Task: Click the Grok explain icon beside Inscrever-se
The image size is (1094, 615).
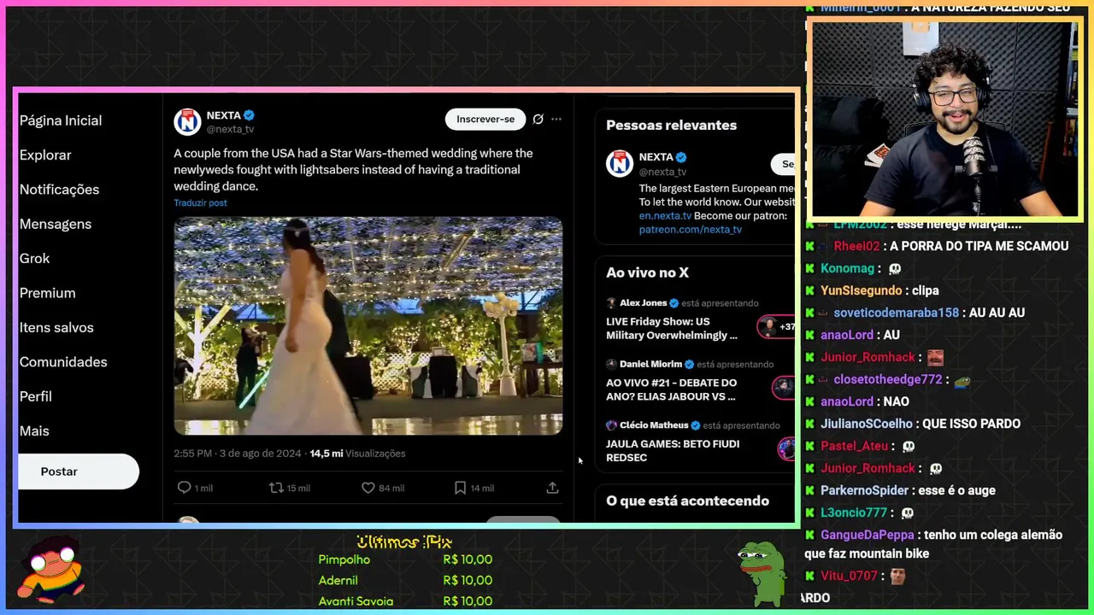Action: [538, 119]
